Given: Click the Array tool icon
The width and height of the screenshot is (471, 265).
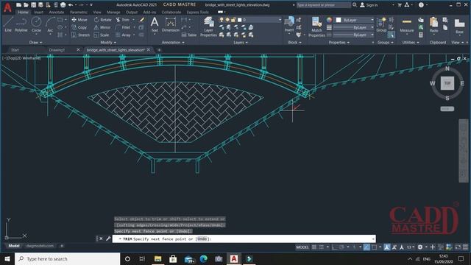Looking at the screenshot, I should (118, 35).
